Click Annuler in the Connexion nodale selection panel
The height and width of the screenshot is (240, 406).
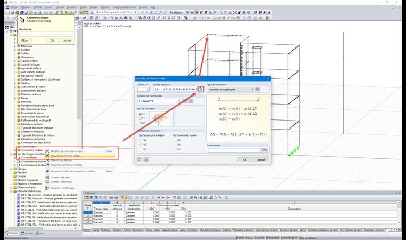point(67,41)
